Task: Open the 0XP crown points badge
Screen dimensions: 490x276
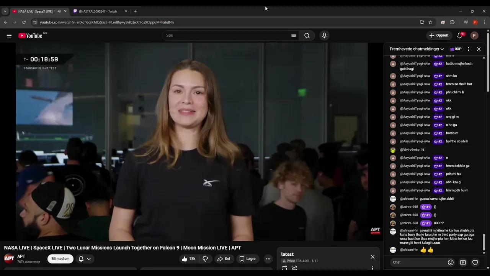Action: (x=456, y=49)
